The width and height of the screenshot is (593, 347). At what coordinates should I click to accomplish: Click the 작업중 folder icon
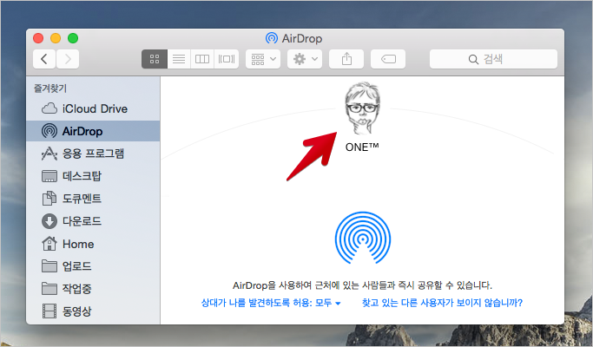[49, 289]
